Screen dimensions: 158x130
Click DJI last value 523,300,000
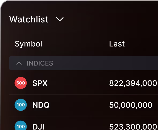pyautogui.click(x=133, y=127)
